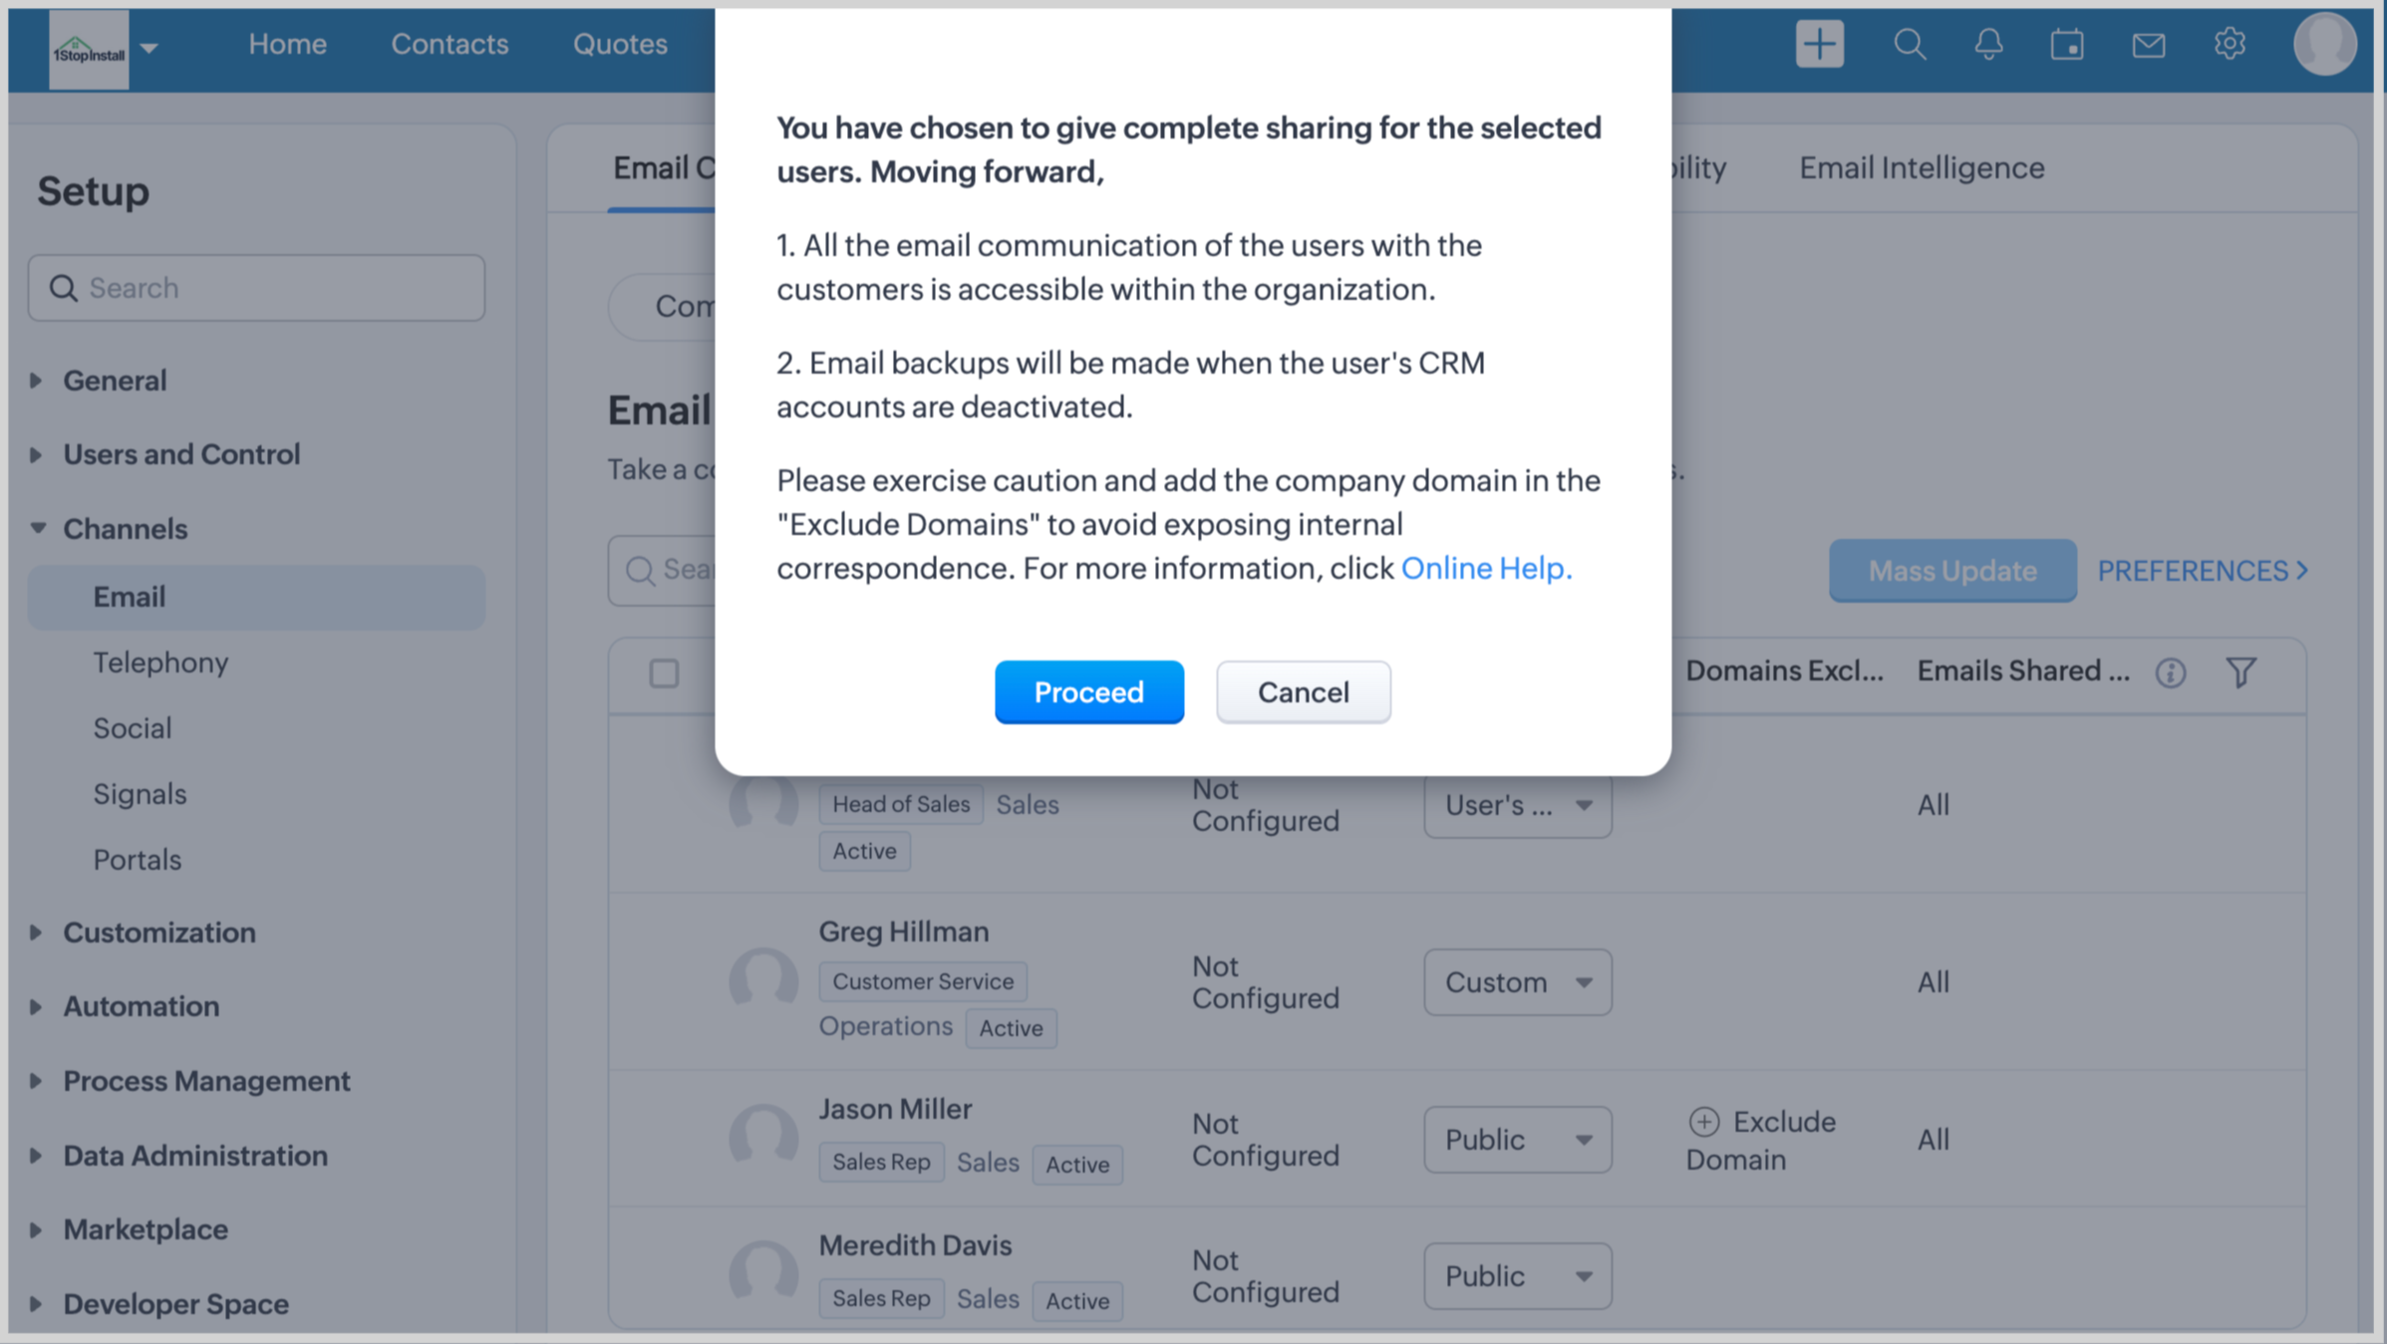Image resolution: width=2387 pixels, height=1344 pixels.
Task: Open the mail envelope icon
Action: tap(2148, 45)
